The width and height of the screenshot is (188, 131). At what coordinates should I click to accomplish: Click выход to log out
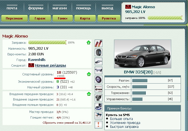[x=107, y=8]
